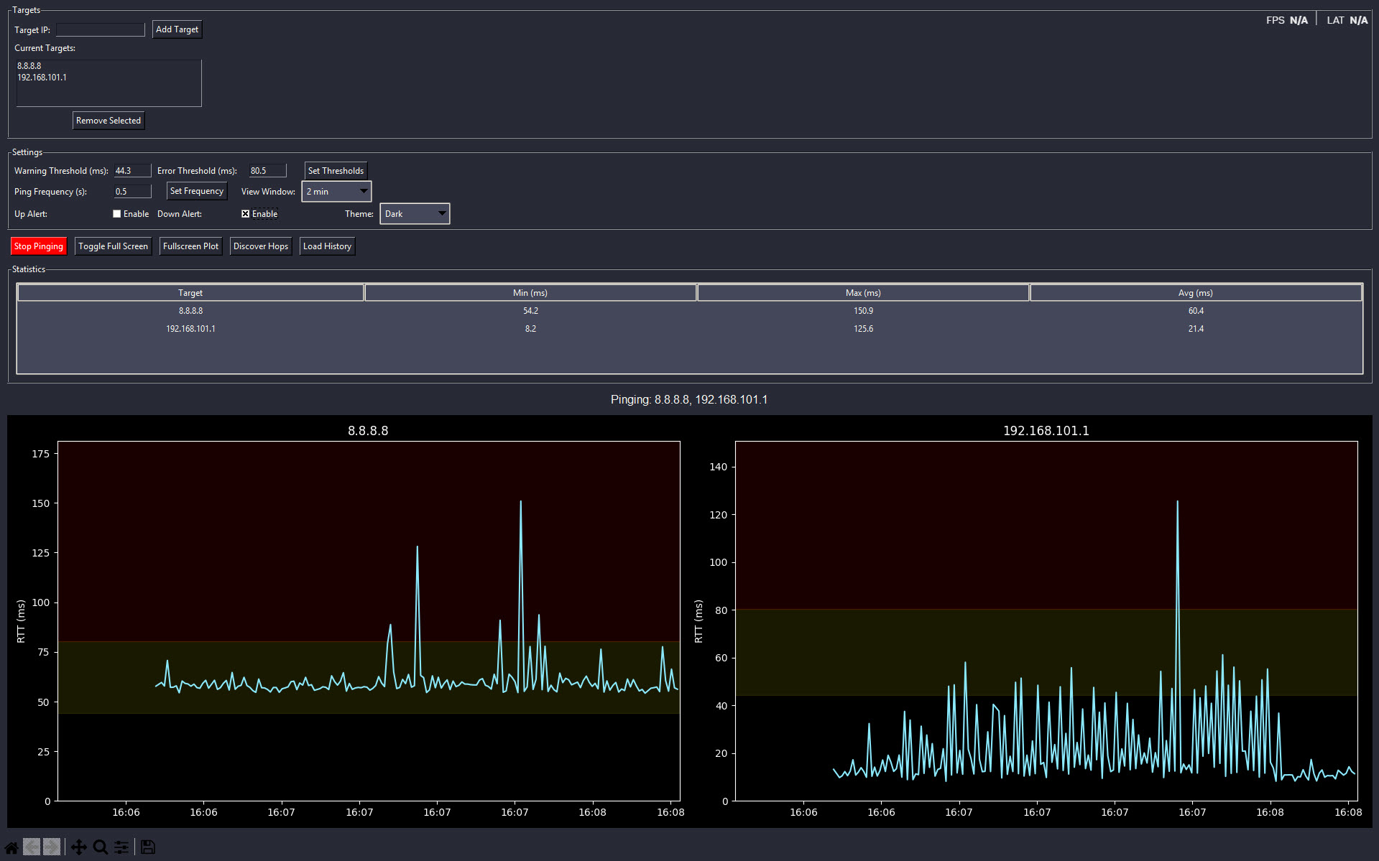Select 8.8.8.8 in Current Targets list
Screen dimensions: 1379x861
click(30, 65)
